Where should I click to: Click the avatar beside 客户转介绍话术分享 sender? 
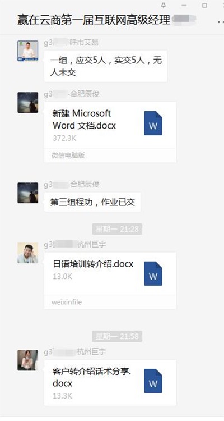pyautogui.click(x=27, y=360)
